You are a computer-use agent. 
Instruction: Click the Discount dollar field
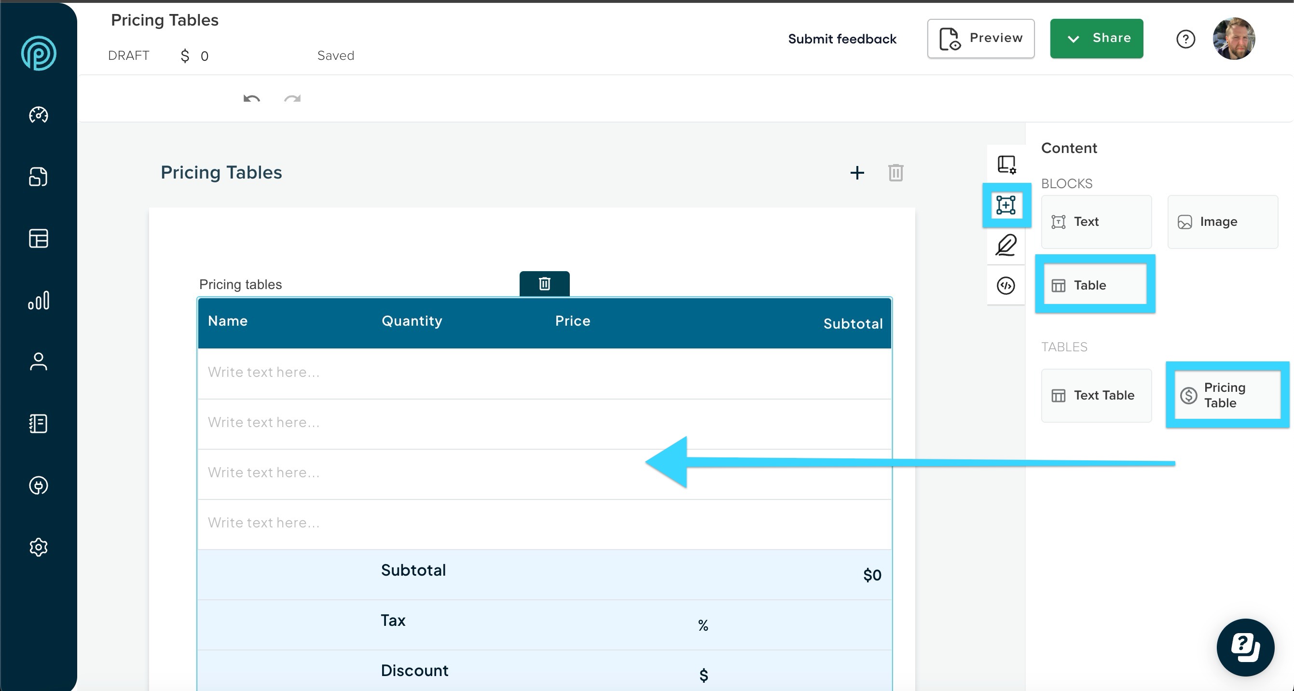(x=703, y=675)
